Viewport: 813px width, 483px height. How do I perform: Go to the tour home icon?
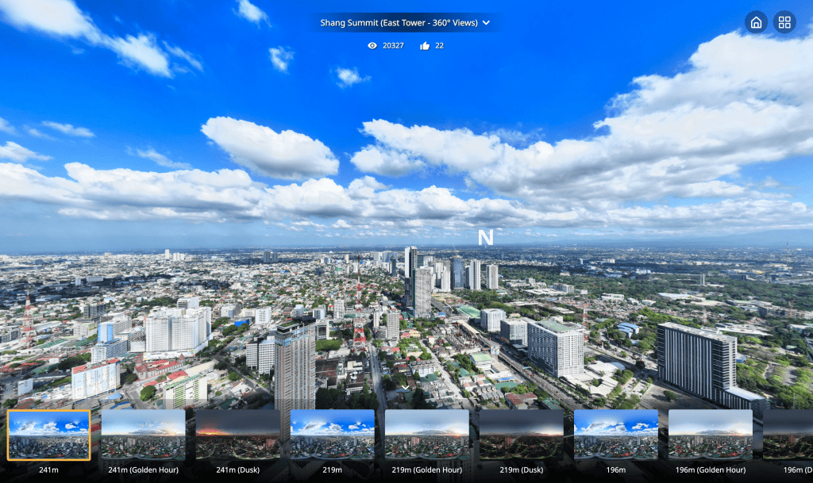coord(756,22)
